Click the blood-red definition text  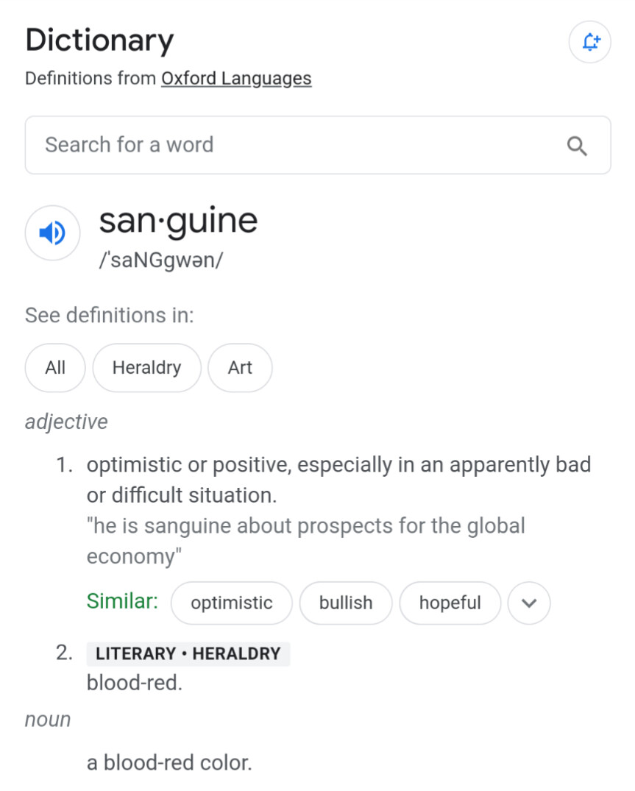pos(134,683)
